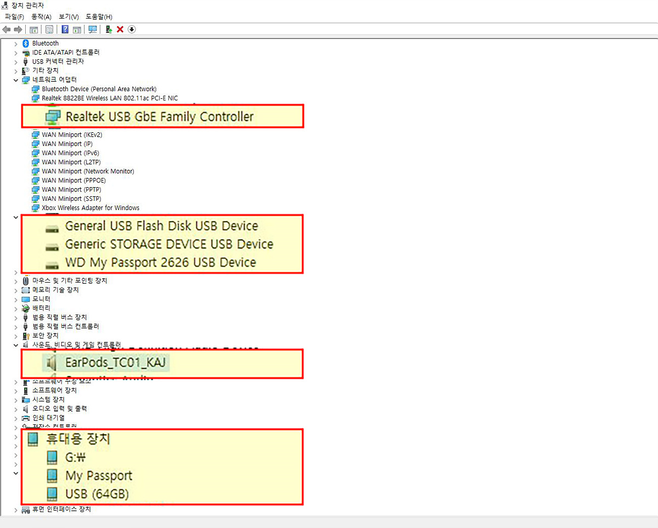The width and height of the screenshot is (658, 528).
Task: Click the 오디오 입력 및 출력 speaker icon
Action: pyautogui.click(x=25, y=409)
